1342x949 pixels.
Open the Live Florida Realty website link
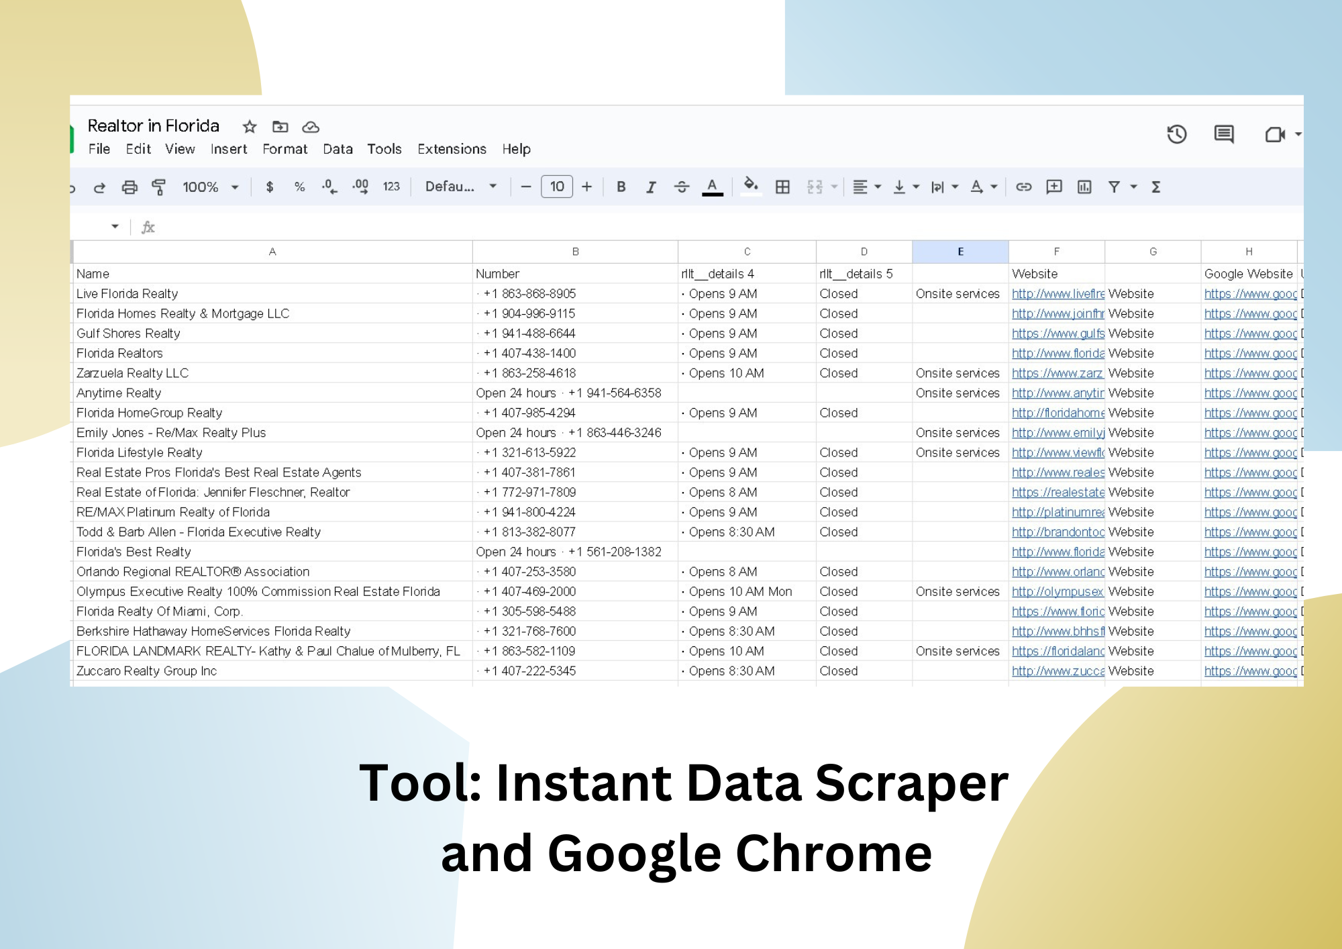(x=1057, y=294)
